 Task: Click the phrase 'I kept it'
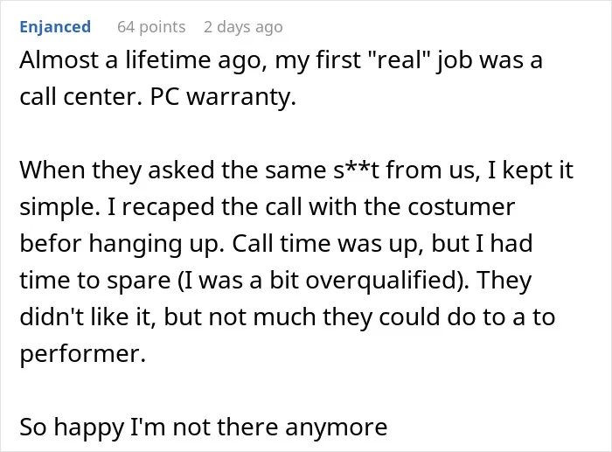tap(531, 171)
